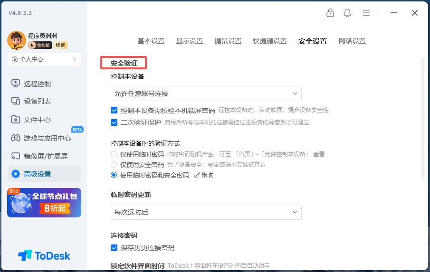
Task: Click the 程序员洲洲 username
Action: [x=42, y=36]
